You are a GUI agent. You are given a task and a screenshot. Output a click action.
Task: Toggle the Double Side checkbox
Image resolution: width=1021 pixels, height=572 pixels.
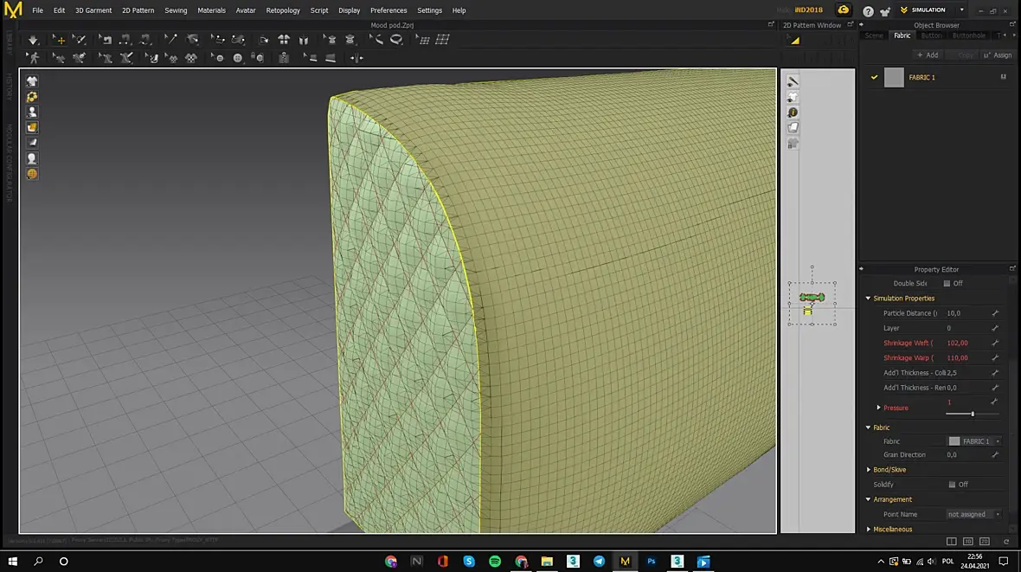click(x=947, y=284)
